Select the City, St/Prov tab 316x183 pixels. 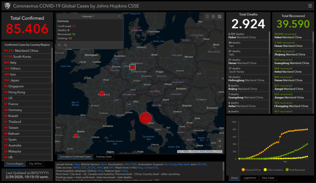35,164
